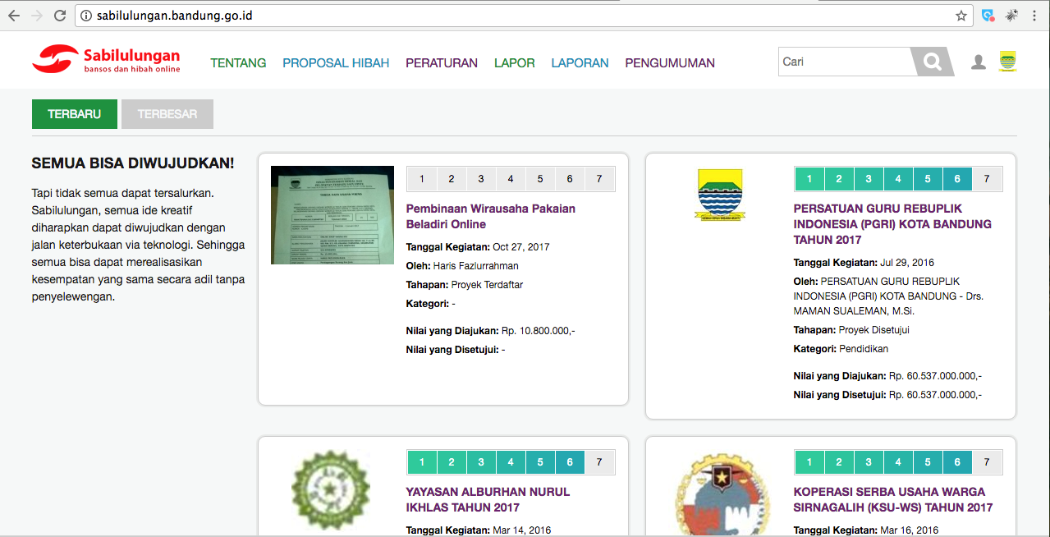Open the PERATURAN menu
The width and height of the screenshot is (1050, 537).
(x=442, y=62)
